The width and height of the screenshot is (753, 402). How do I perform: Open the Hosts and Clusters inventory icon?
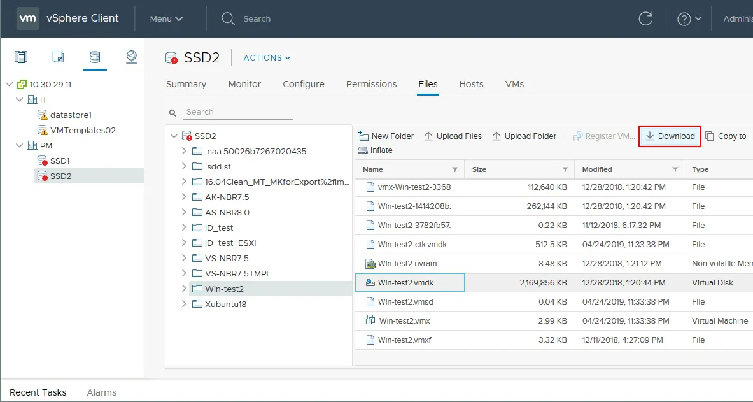(x=22, y=57)
